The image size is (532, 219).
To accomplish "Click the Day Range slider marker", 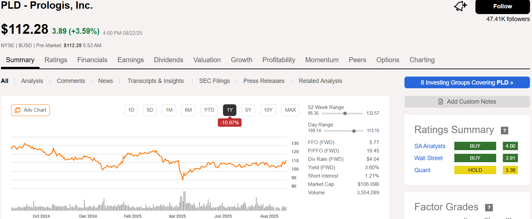I will point(354,131).
